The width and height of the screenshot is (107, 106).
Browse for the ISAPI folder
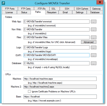coord(93,55)
